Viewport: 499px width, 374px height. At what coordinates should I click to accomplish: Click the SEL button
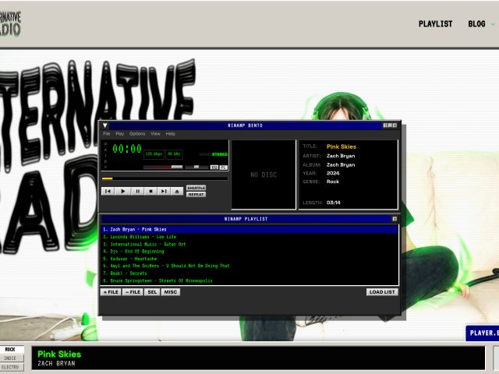pyautogui.click(x=152, y=292)
